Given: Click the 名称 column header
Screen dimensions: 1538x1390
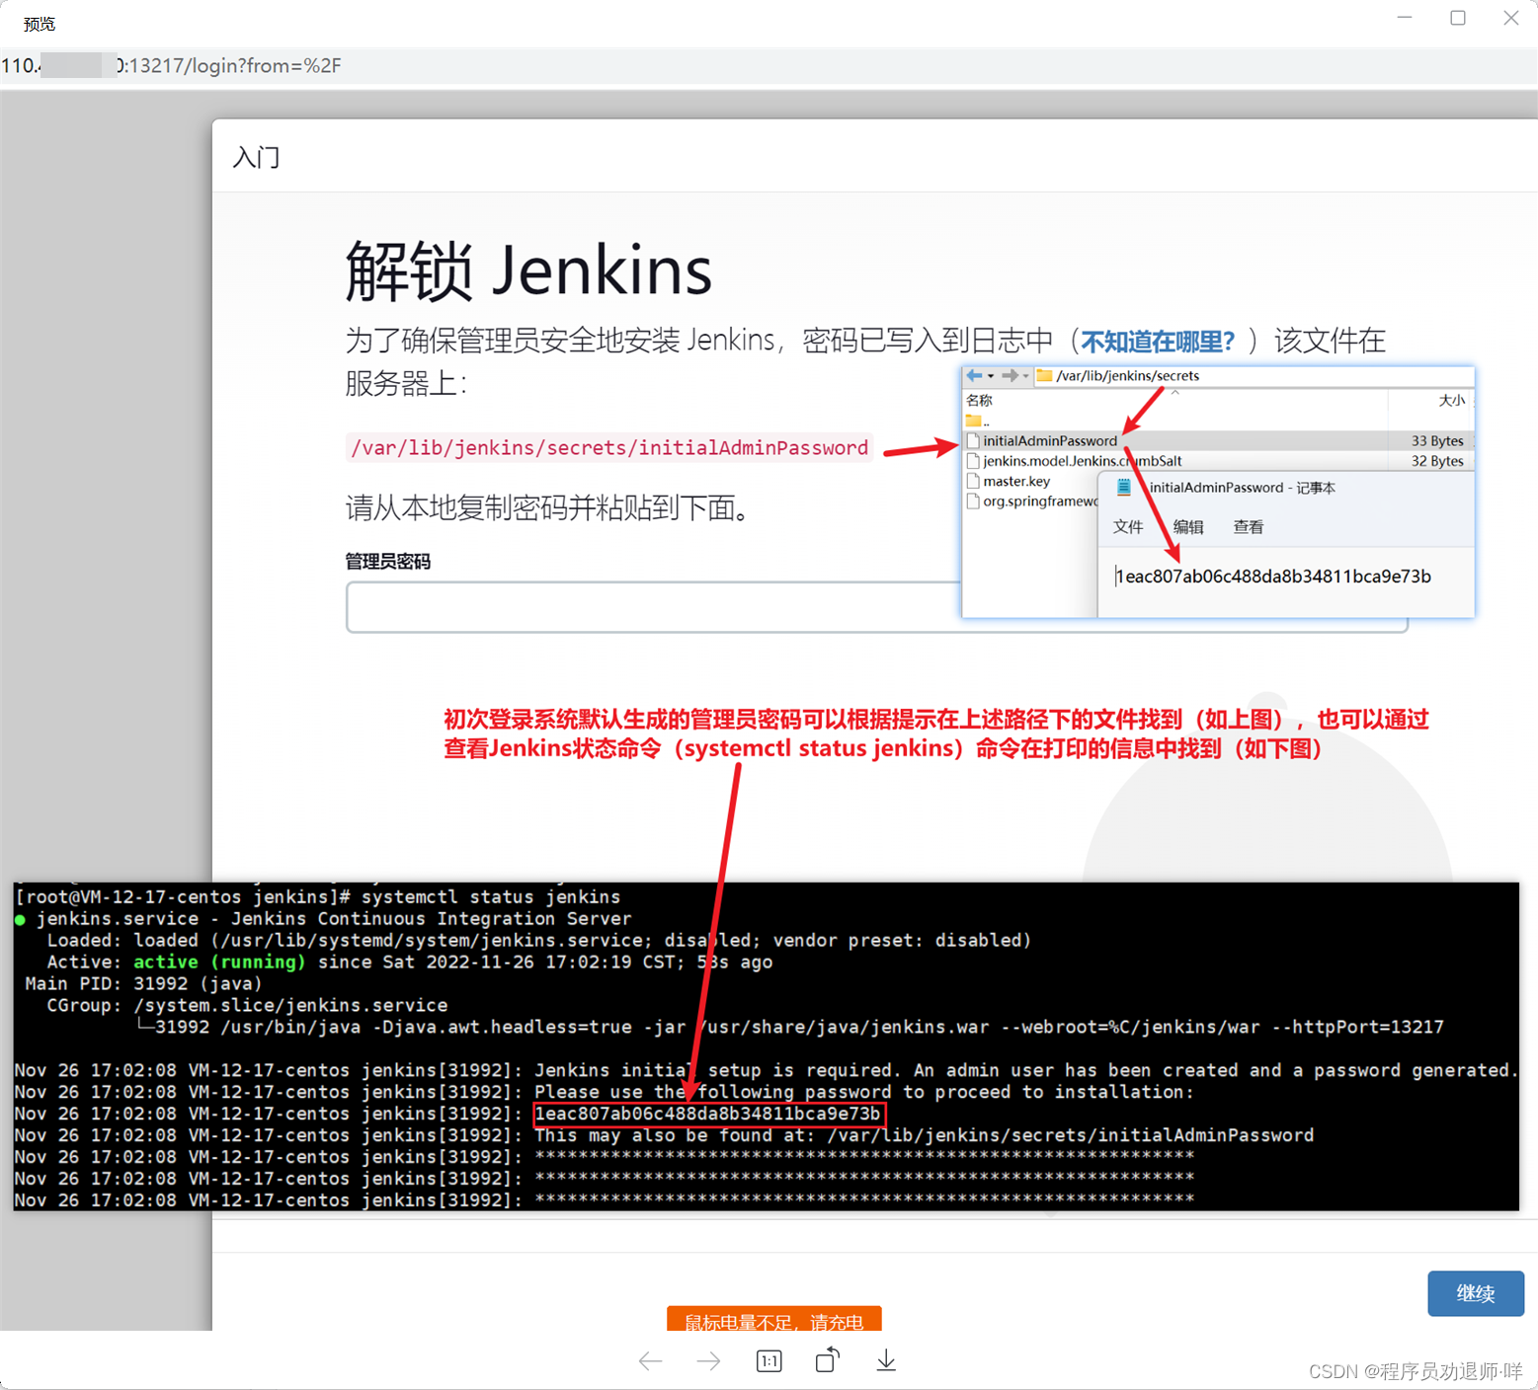Looking at the screenshot, I should [x=979, y=400].
